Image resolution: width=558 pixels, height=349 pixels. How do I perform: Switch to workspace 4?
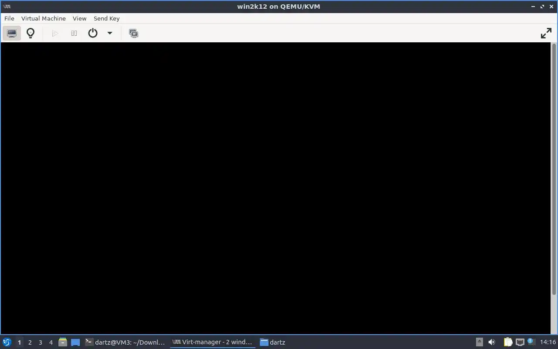(x=51, y=342)
